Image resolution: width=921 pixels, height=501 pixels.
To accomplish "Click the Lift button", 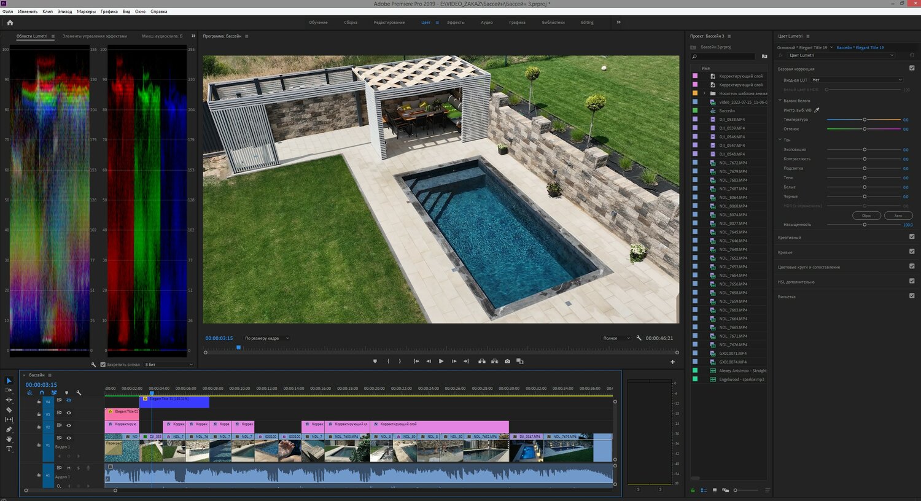I will point(482,361).
